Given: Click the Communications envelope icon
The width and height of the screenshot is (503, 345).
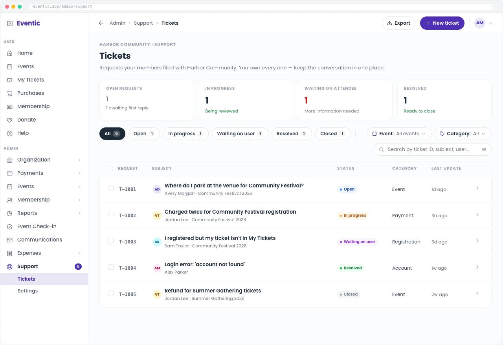Looking at the screenshot, I should click(10, 240).
